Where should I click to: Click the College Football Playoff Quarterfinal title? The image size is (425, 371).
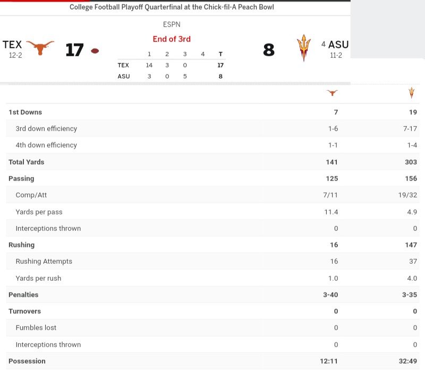tap(172, 7)
